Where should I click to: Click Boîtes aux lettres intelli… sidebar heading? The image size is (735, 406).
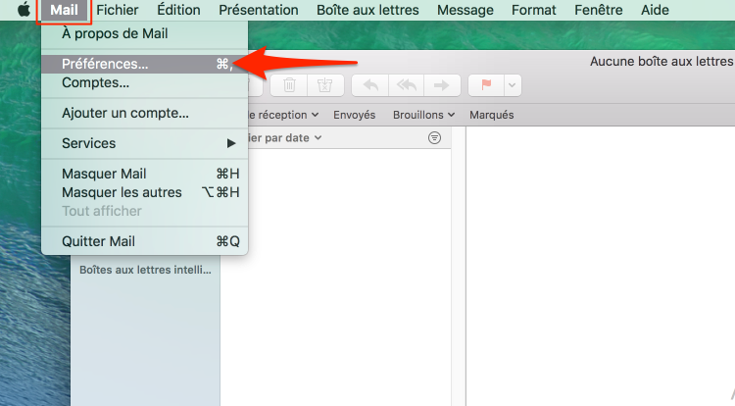(x=145, y=270)
